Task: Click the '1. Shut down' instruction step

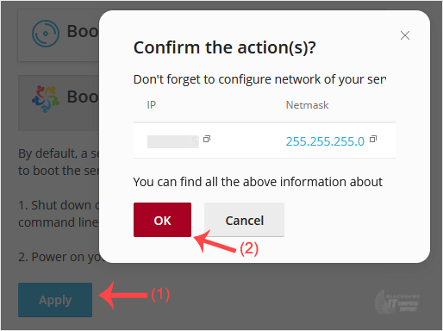Action: (59, 214)
